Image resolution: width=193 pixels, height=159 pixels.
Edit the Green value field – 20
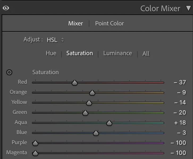pyautogui.click(x=180, y=113)
